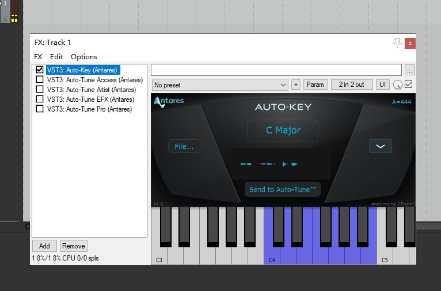Screen dimensions: 441x291
Task: Open the No preset dropdown
Action: (x=220, y=85)
